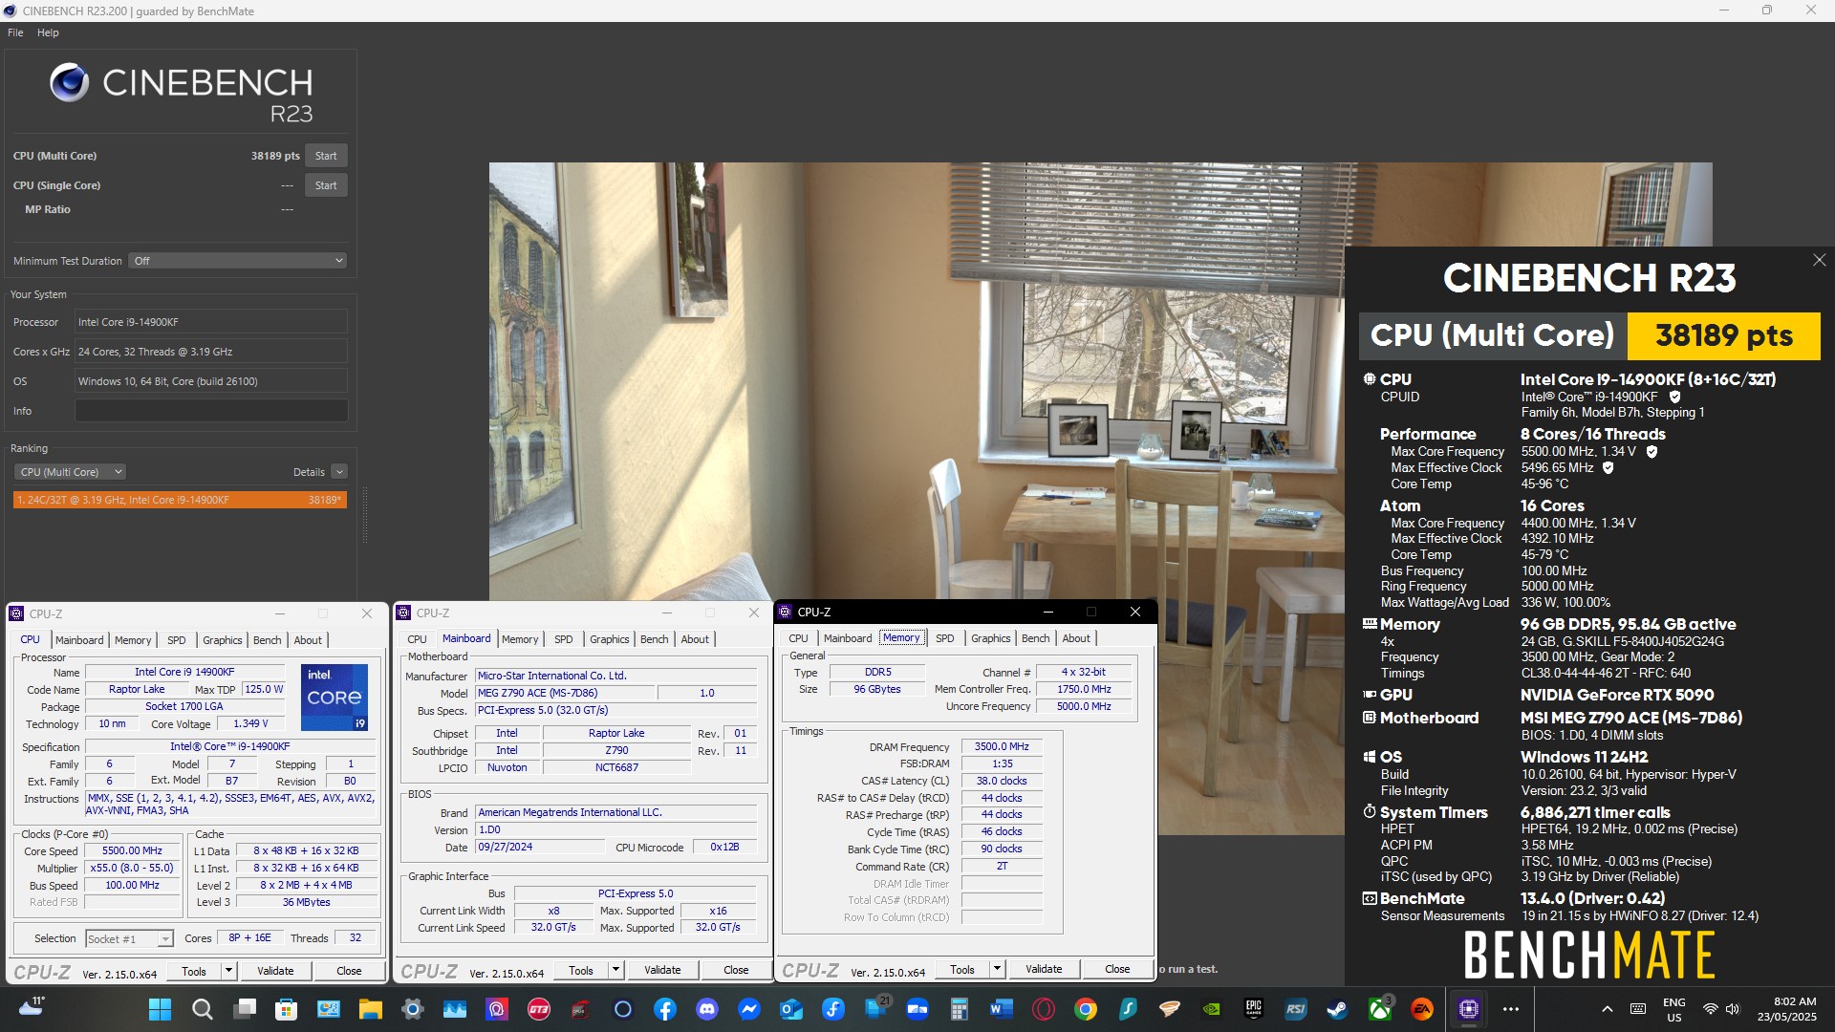Click the shield icon beside Max Core Frequency

1651,452
